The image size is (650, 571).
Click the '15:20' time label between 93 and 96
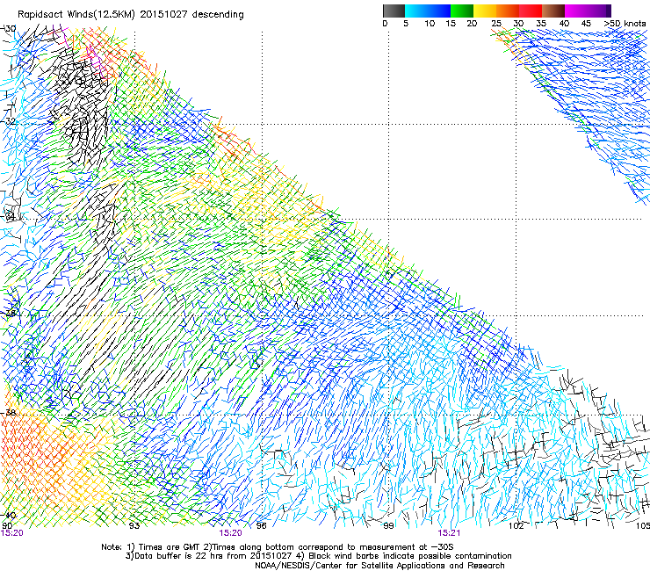click(x=230, y=533)
